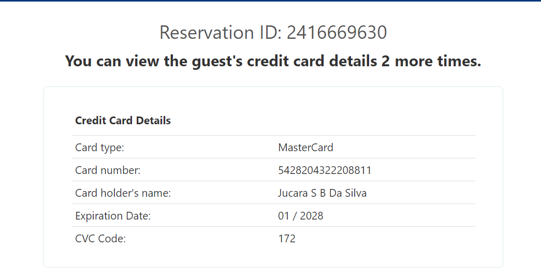Select the card holder's name value
Screen dimensions: 541x277
tap(323, 193)
